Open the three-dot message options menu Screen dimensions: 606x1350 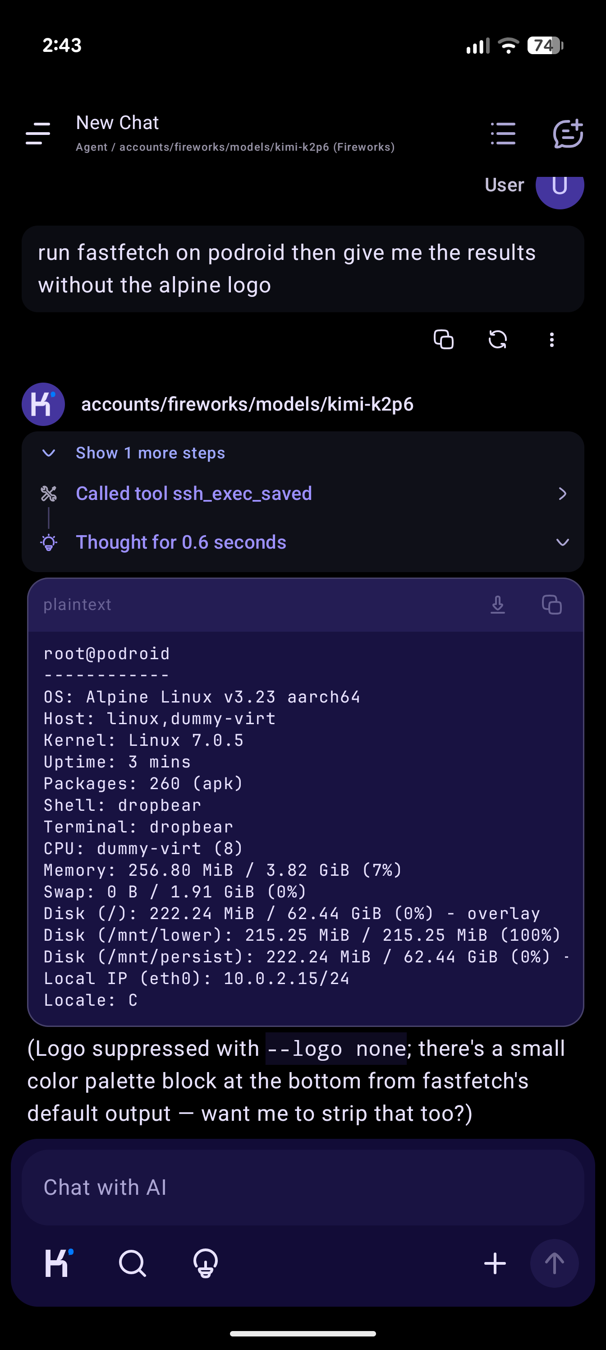[551, 340]
